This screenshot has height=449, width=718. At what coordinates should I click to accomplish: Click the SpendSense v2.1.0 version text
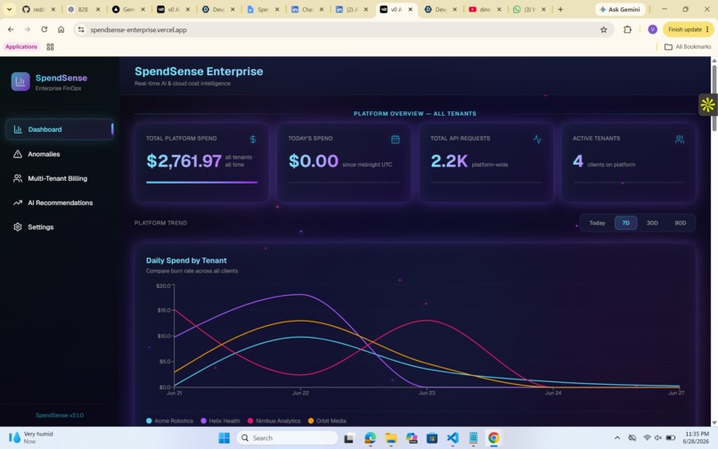coord(60,415)
